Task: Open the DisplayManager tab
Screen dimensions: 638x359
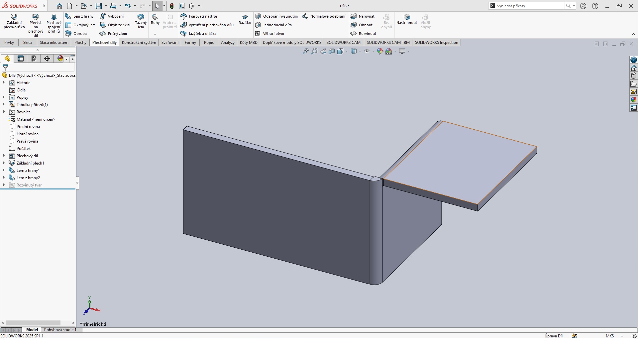Action: (60, 59)
